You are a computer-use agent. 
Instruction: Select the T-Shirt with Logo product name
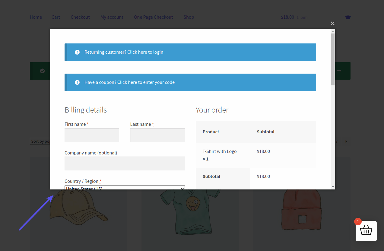tap(220, 151)
